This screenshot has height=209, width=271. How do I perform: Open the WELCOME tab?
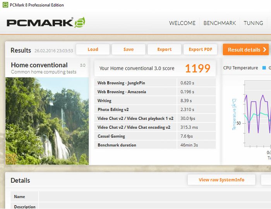pyautogui.click(x=182, y=23)
